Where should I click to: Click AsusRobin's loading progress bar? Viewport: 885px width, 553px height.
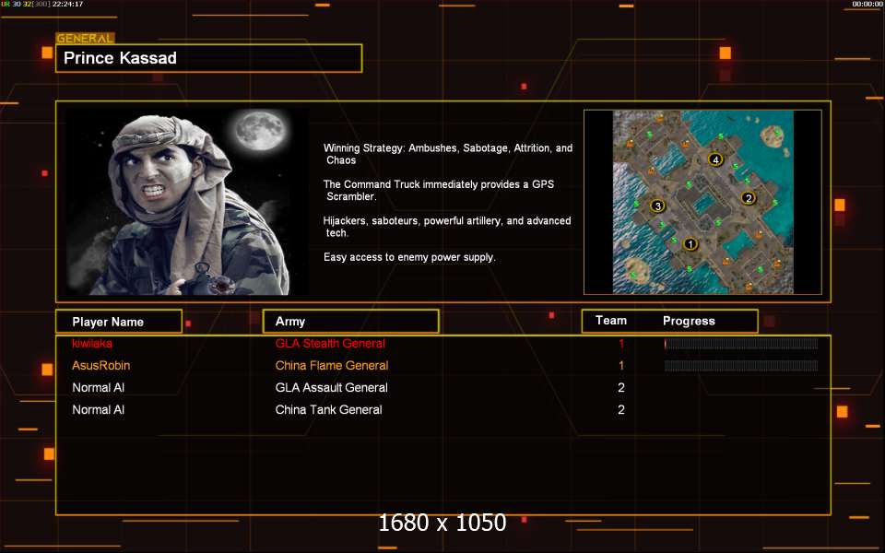pos(741,366)
